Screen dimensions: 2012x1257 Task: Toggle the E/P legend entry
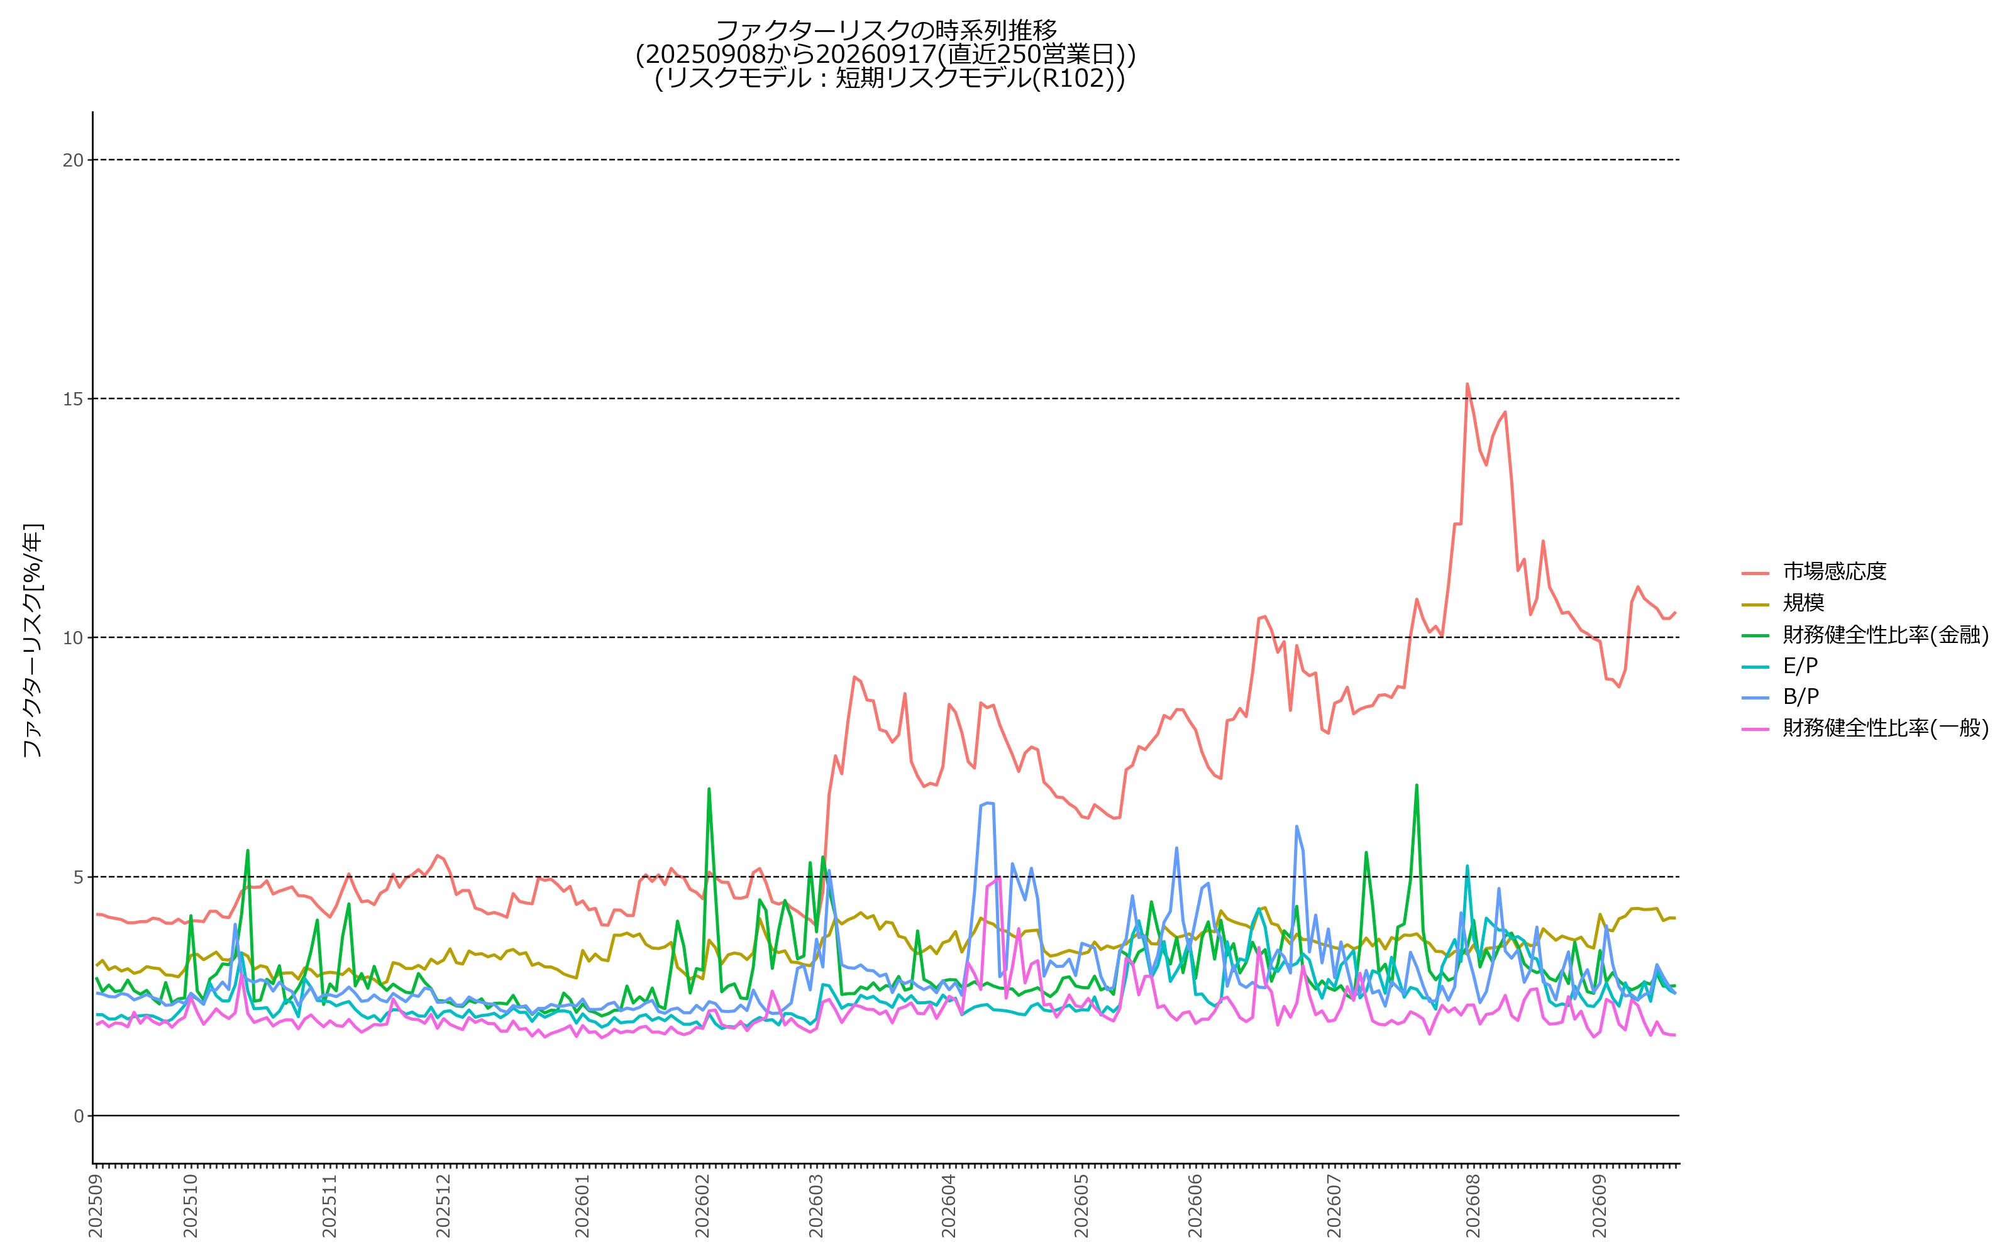tap(1780, 666)
